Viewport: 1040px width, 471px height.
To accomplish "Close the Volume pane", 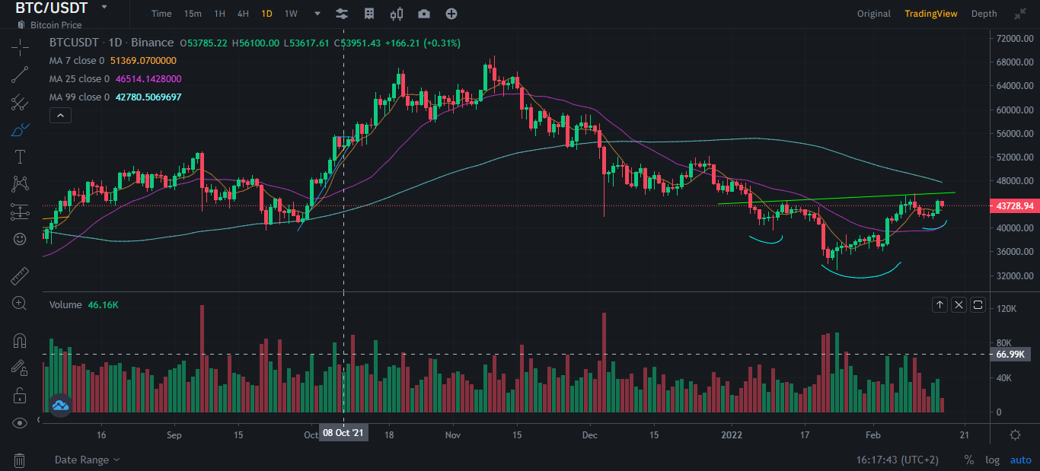I will click(959, 305).
